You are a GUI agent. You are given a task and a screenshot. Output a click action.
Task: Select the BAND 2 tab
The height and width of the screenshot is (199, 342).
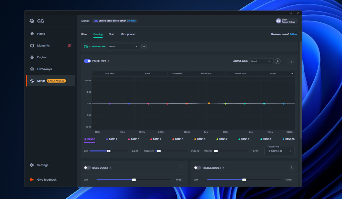point(112,139)
